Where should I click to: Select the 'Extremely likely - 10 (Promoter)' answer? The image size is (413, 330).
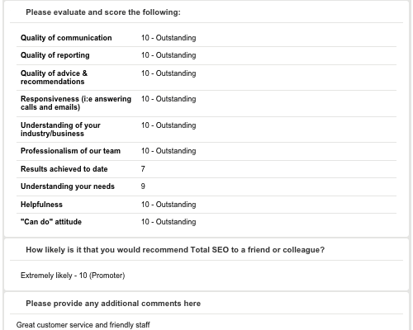pyautogui.click(x=73, y=276)
